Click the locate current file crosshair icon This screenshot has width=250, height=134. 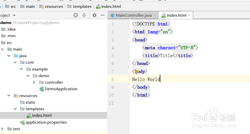point(76,15)
